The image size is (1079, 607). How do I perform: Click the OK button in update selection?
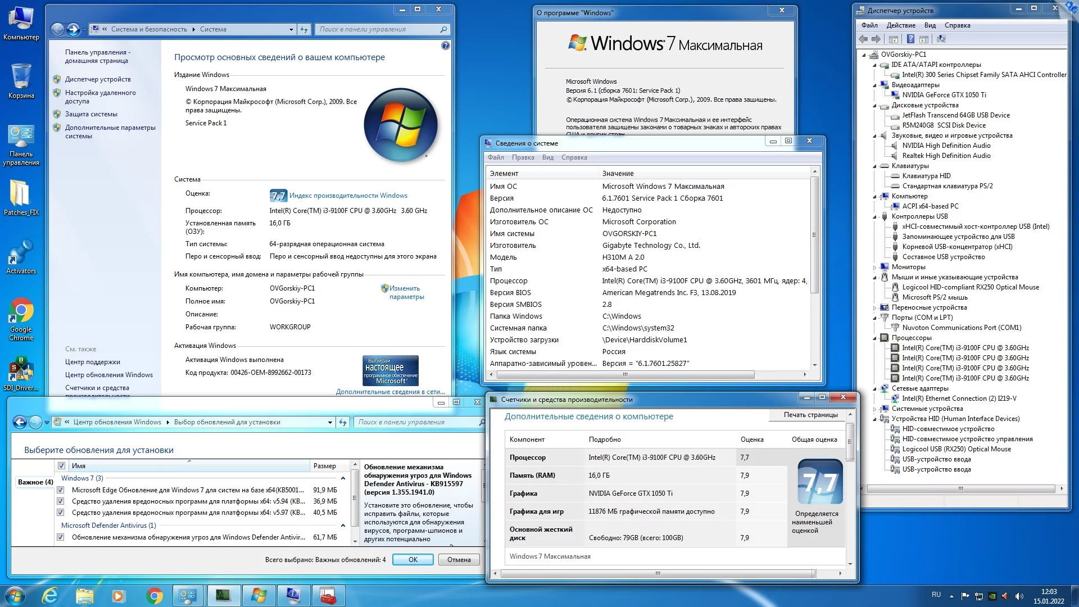(x=412, y=560)
